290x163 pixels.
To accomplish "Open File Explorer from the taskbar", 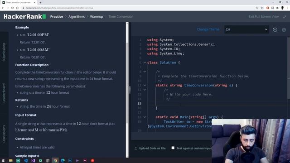I will pos(11,161).
